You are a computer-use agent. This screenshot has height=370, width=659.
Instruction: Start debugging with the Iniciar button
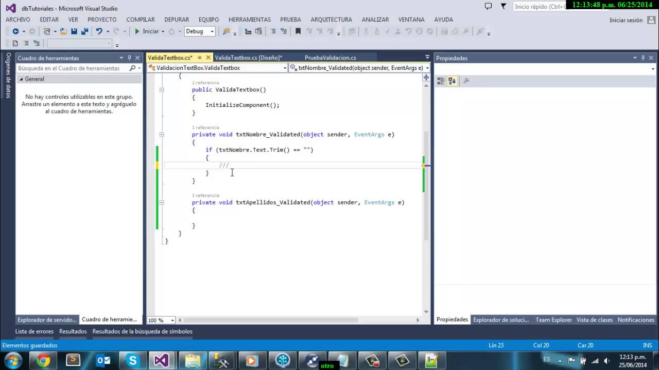147,31
